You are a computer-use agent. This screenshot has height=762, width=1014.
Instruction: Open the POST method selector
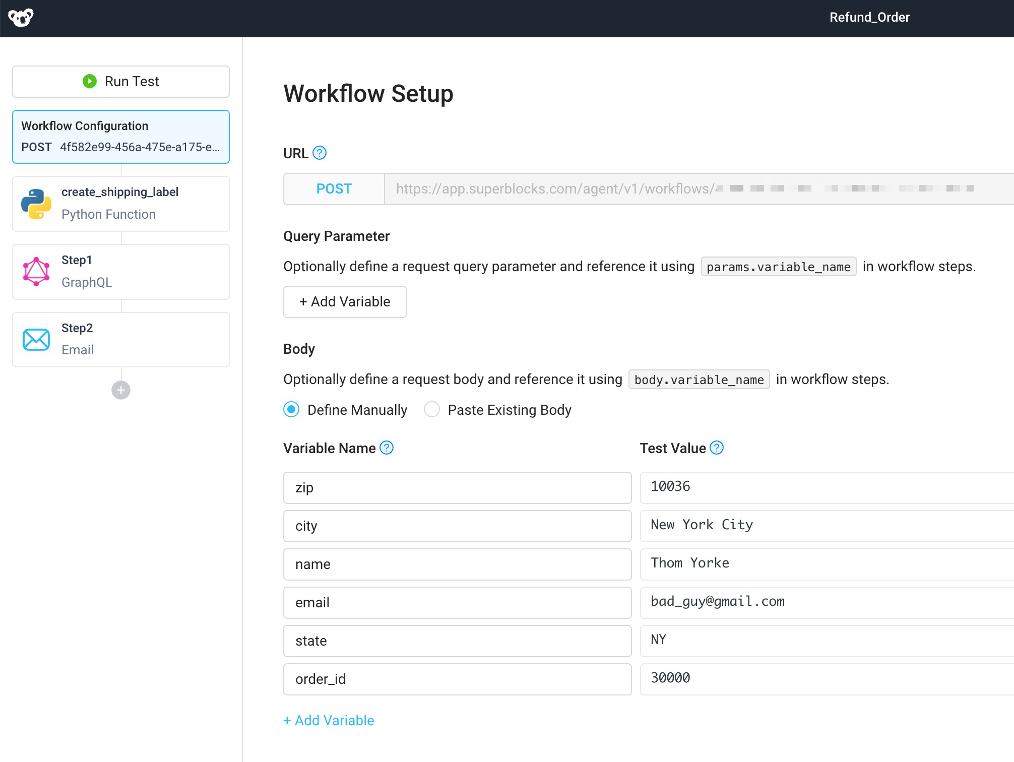(x=334, y=189)
